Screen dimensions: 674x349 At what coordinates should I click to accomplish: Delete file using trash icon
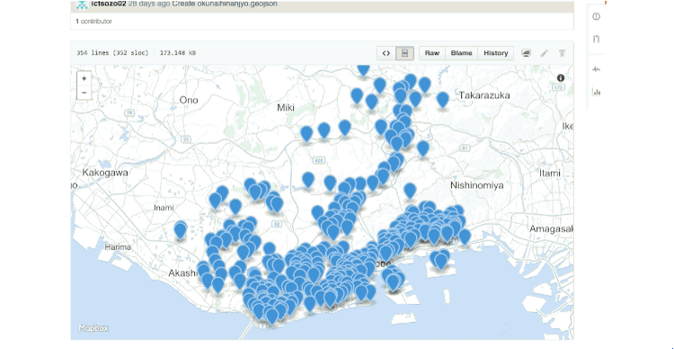coord(562,53)
